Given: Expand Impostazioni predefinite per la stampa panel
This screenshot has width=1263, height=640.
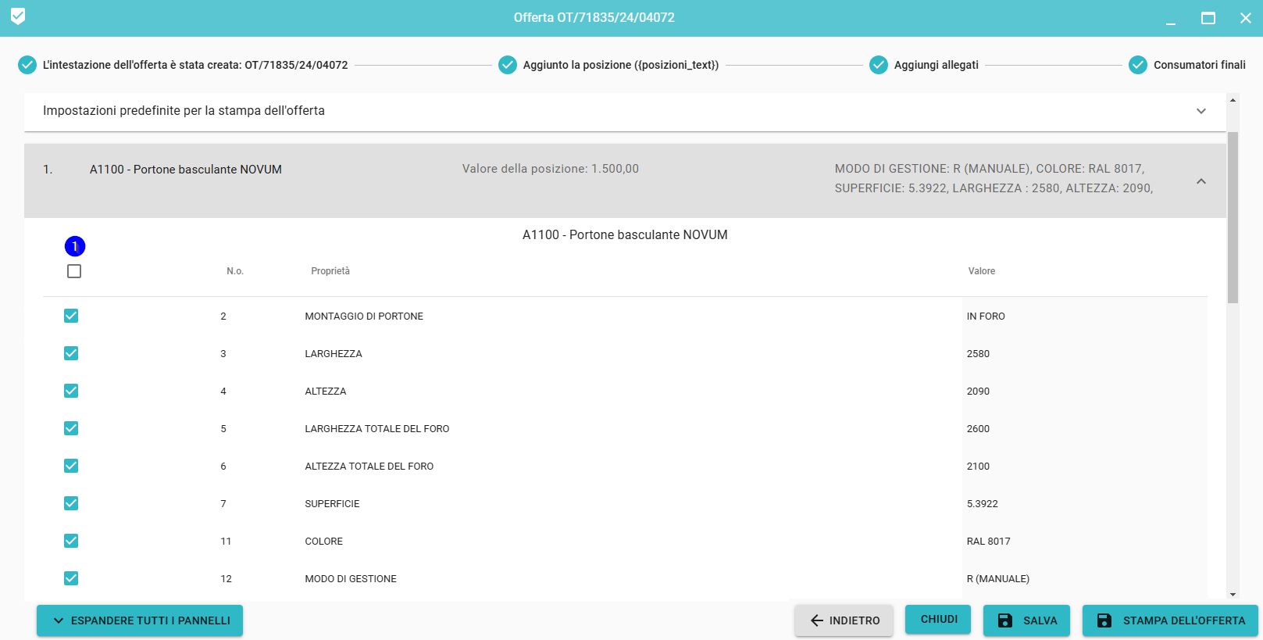Looking at the screenshot, I should (x=1201, y=111).
